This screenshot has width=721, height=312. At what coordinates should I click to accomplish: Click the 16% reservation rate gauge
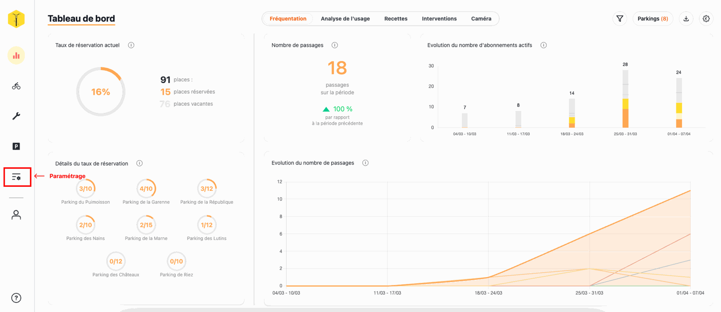101,91
